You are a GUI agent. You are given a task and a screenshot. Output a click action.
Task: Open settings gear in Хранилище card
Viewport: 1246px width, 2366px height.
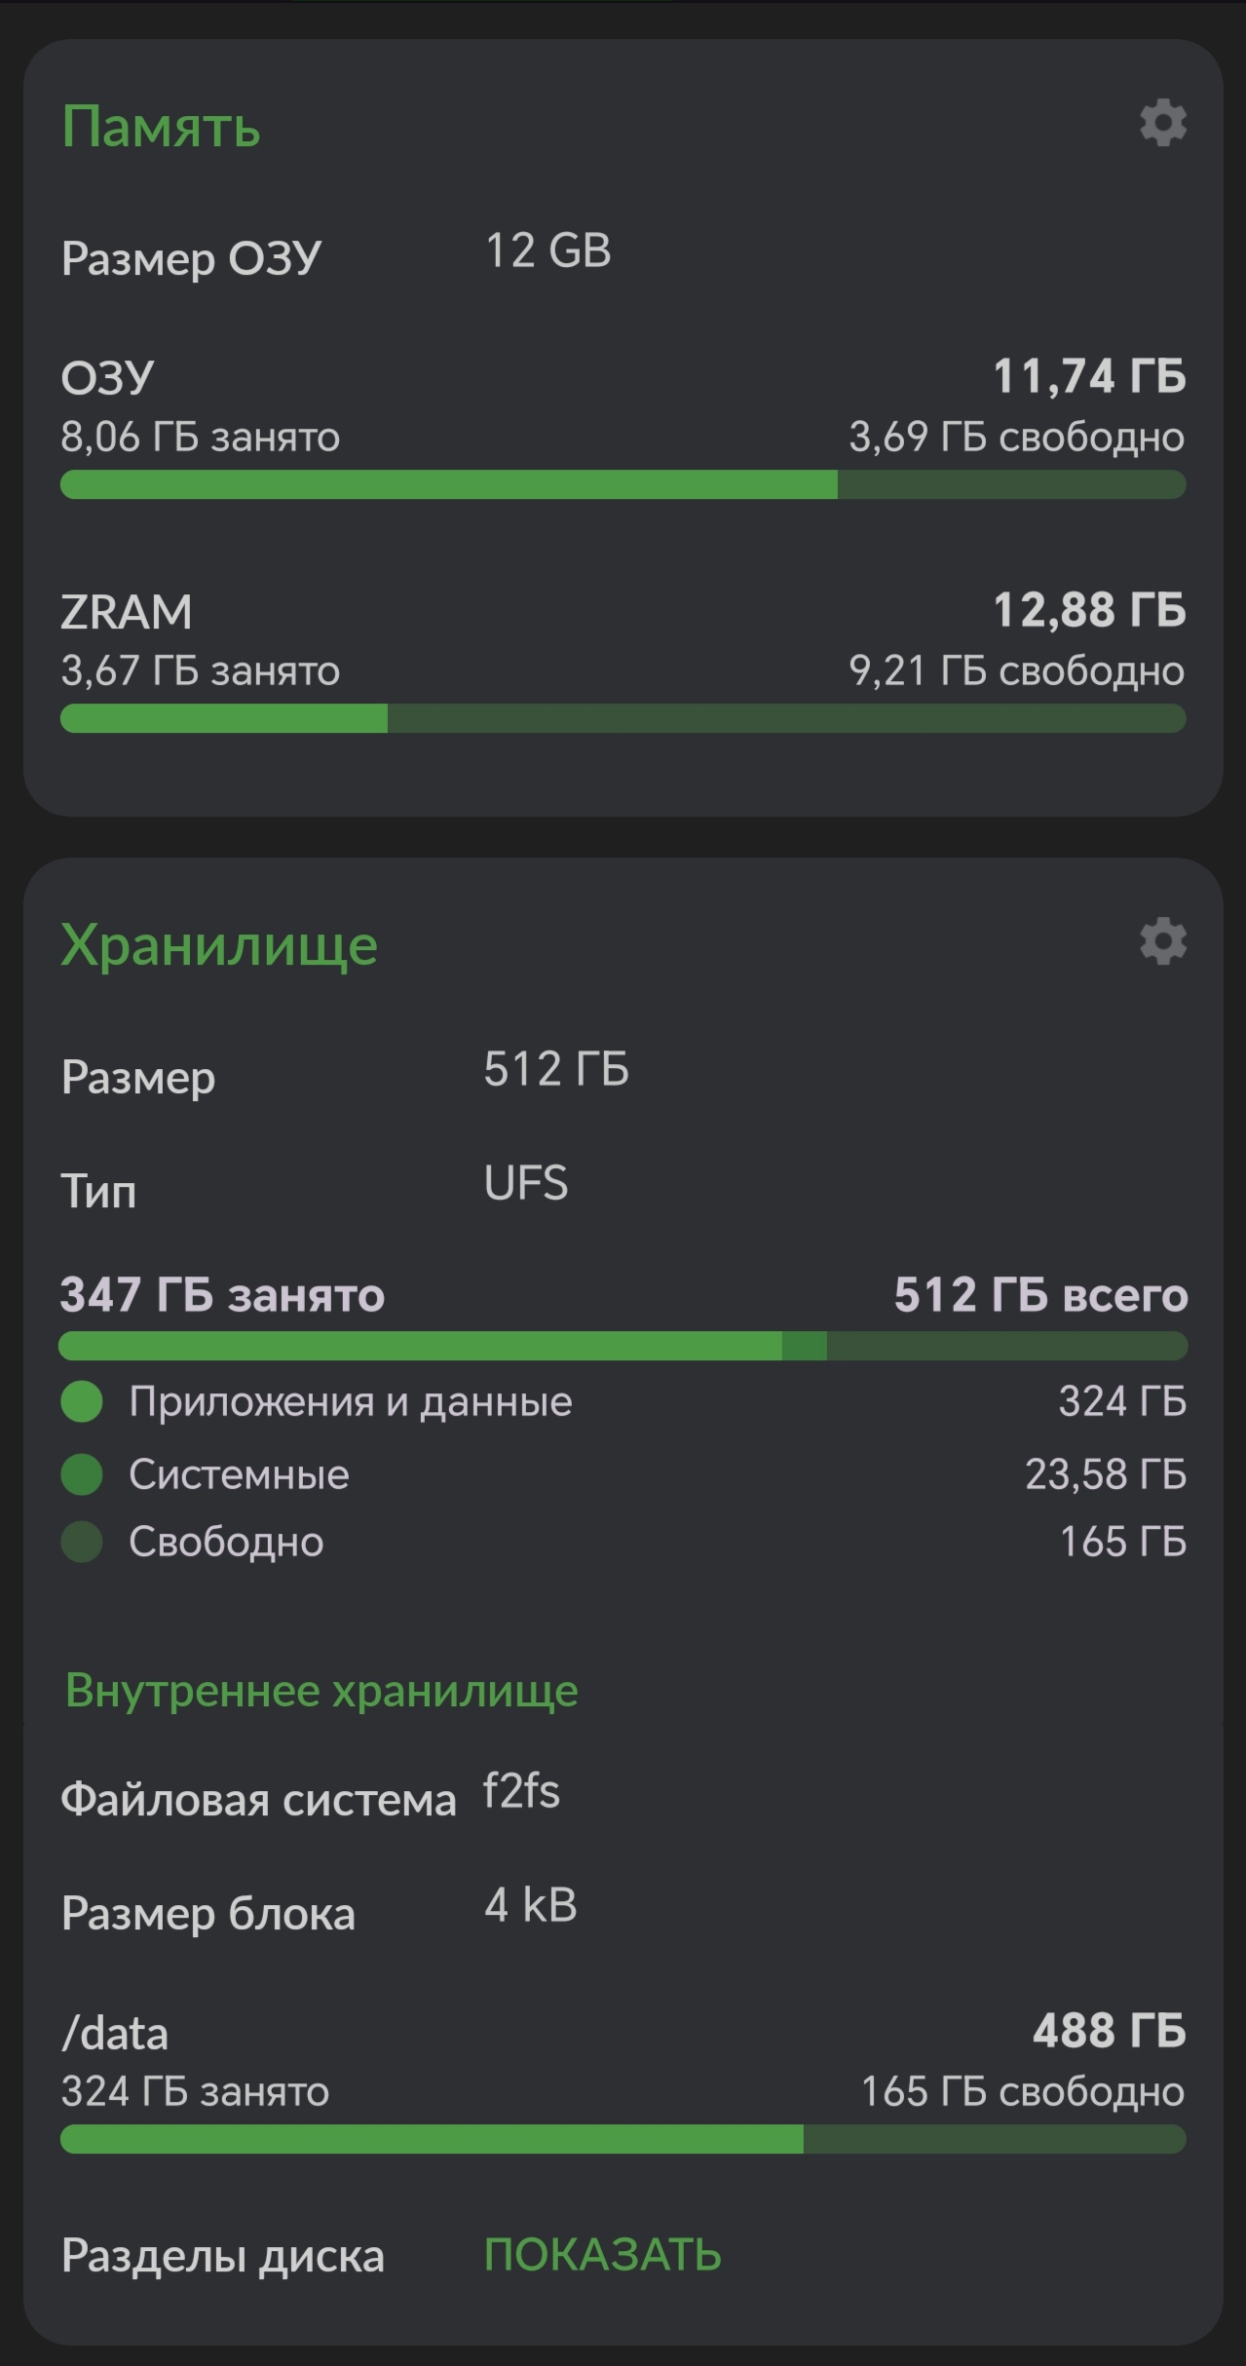(1163, 942)
